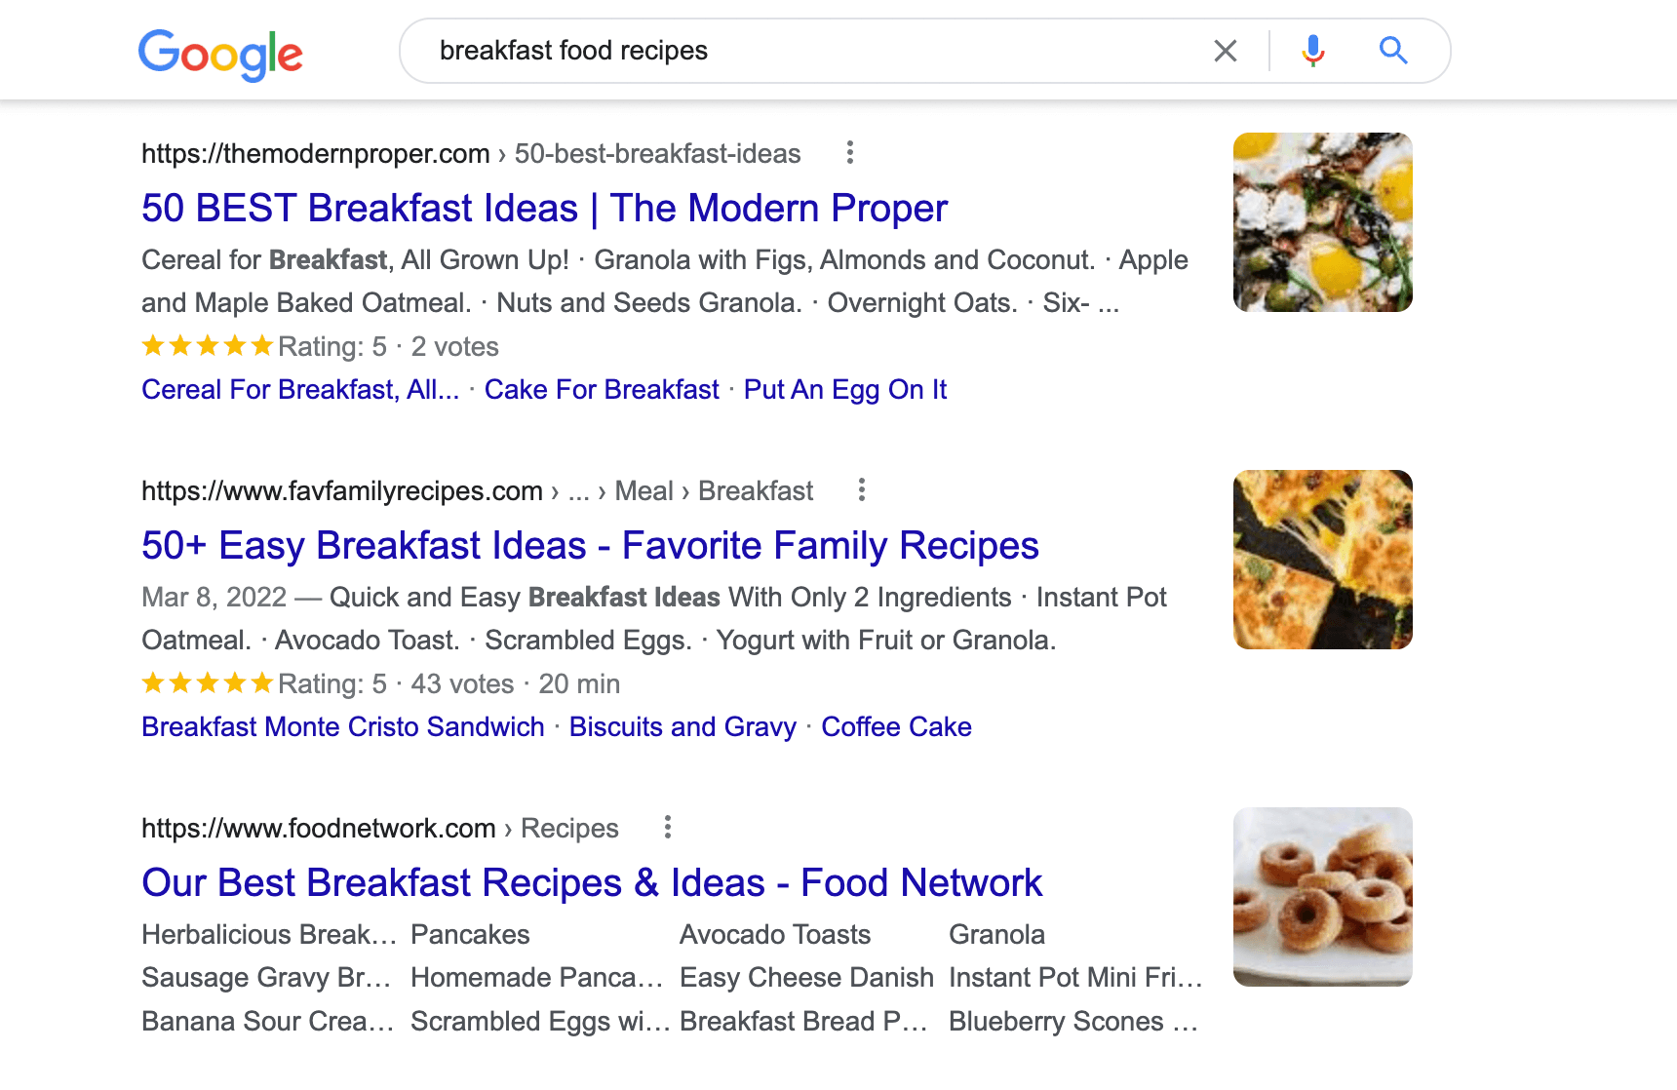Open "Put An Egg On It" sitelink
The width and height of the screenshot is (1677, 1090).
pos(845,390)
